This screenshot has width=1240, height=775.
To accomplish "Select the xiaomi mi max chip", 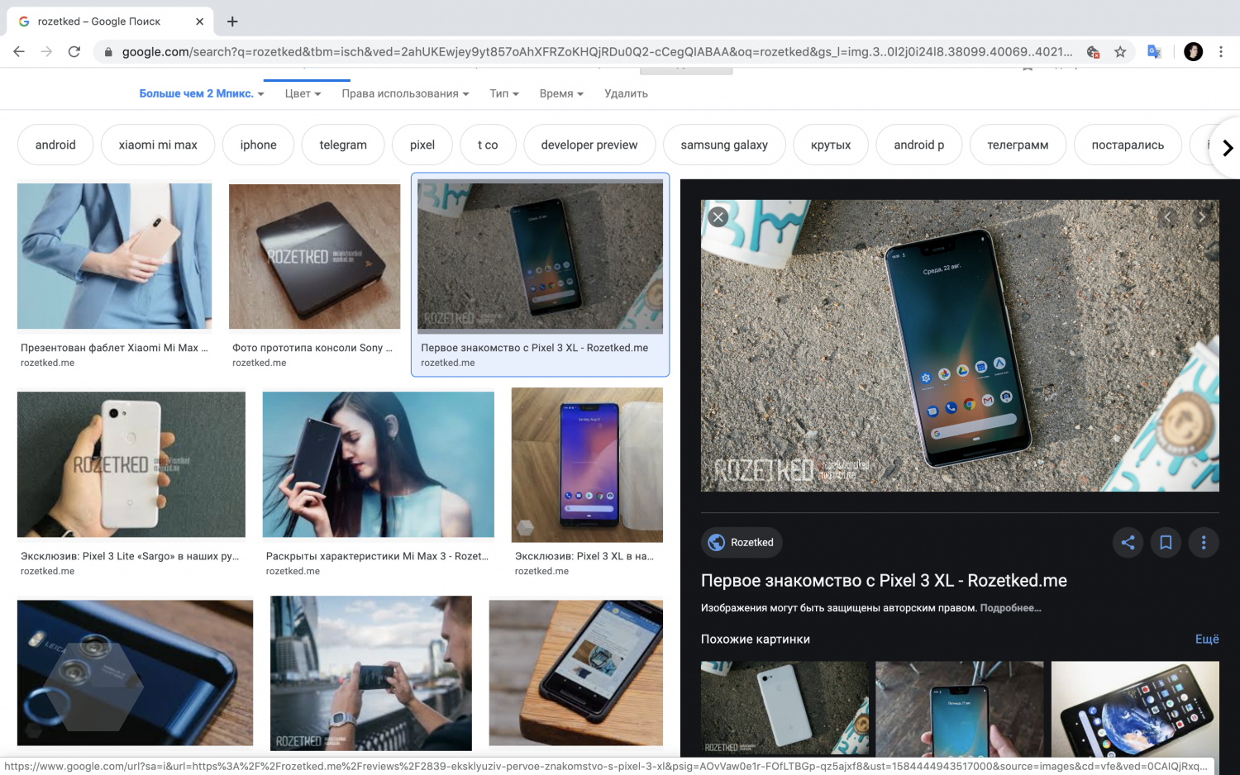I will [x=158, y=145].
